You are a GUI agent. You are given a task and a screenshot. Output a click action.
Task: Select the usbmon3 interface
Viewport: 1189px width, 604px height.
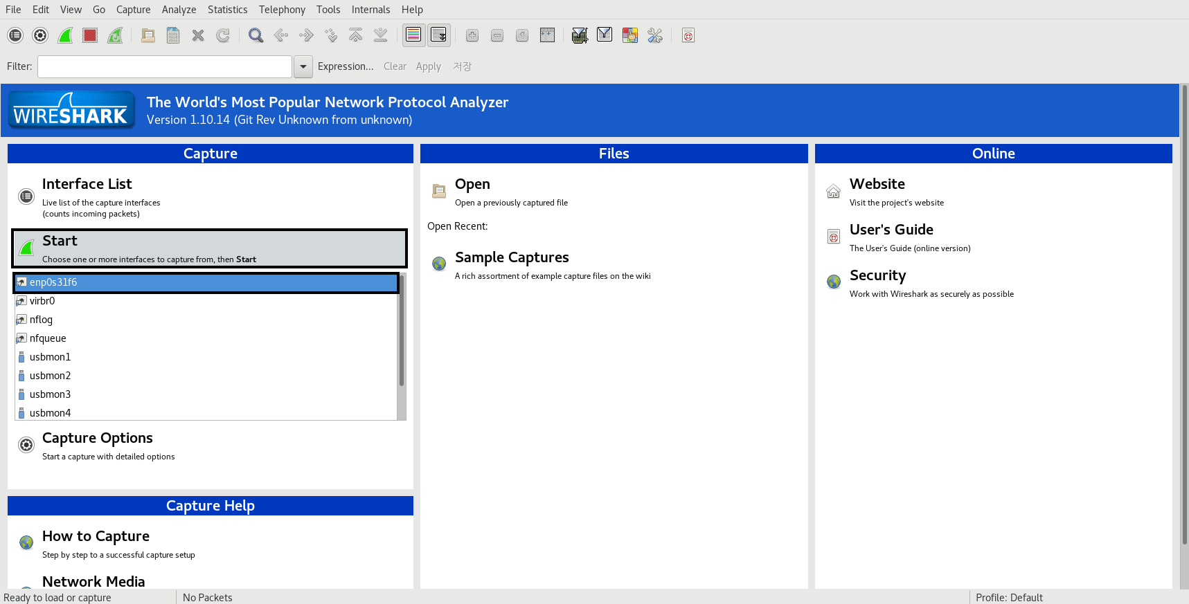206,394
